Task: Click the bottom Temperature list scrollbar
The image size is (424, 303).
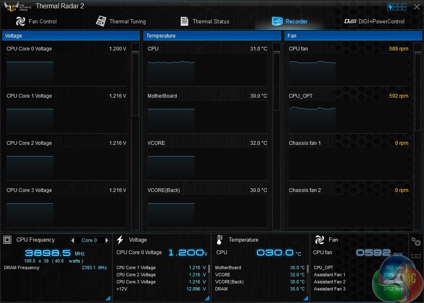Action: [308, 269]
